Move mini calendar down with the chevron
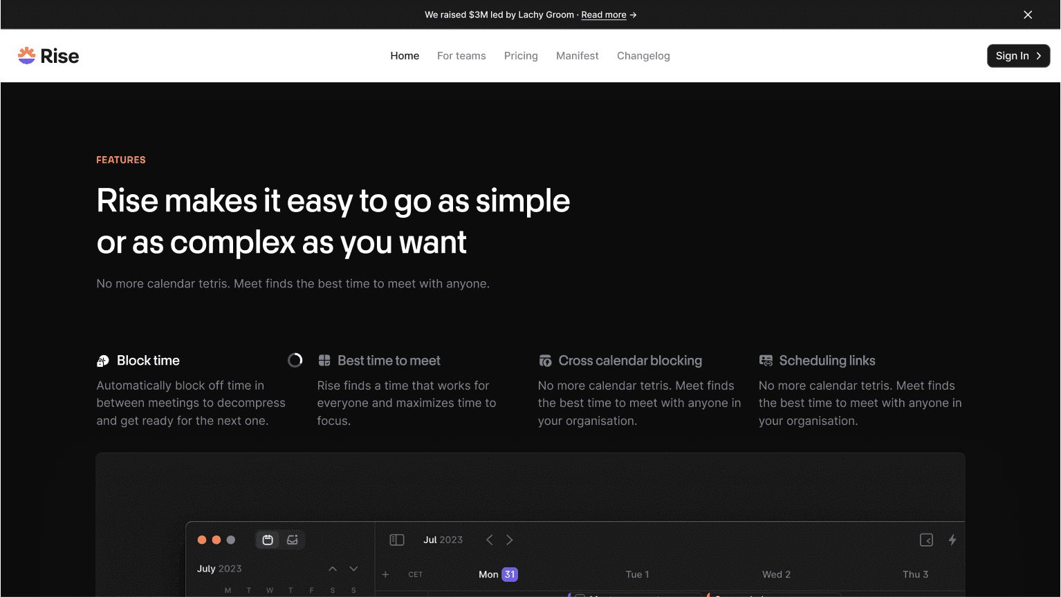 tap(353, 569)
